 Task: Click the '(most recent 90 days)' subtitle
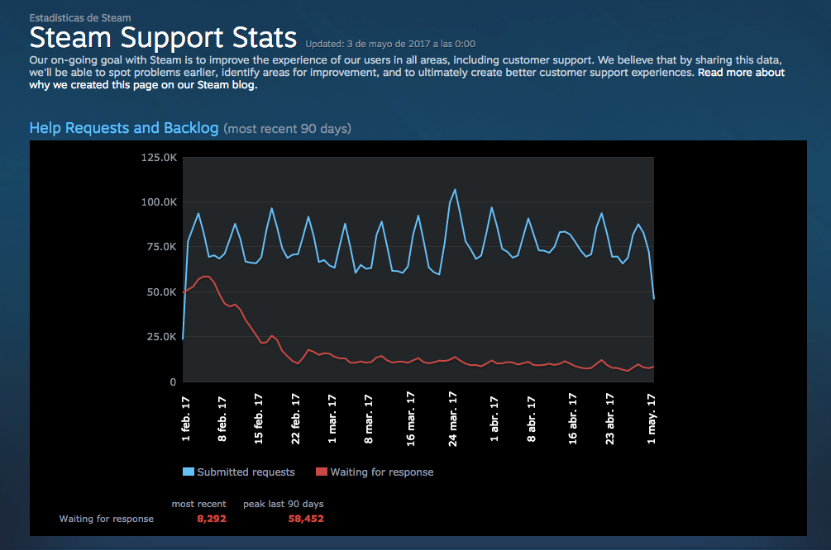(287, 129)
